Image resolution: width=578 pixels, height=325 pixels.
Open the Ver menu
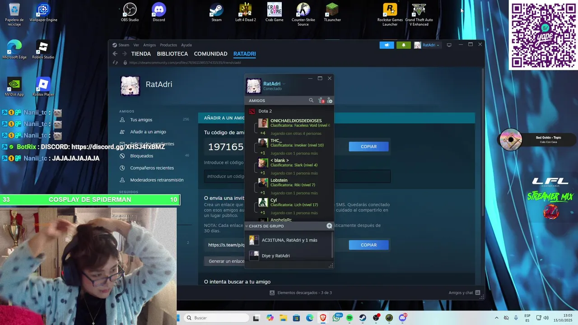[x=136, y=45]
